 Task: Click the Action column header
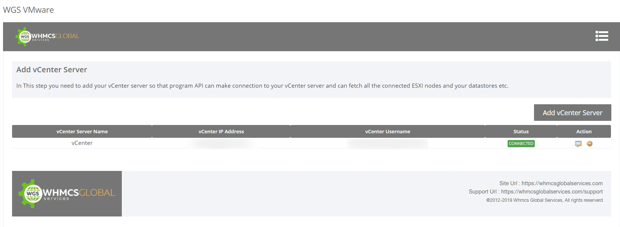point(583,131)
